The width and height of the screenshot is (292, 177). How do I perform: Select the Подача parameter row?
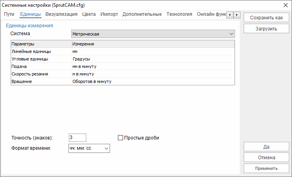click(123, 66)
